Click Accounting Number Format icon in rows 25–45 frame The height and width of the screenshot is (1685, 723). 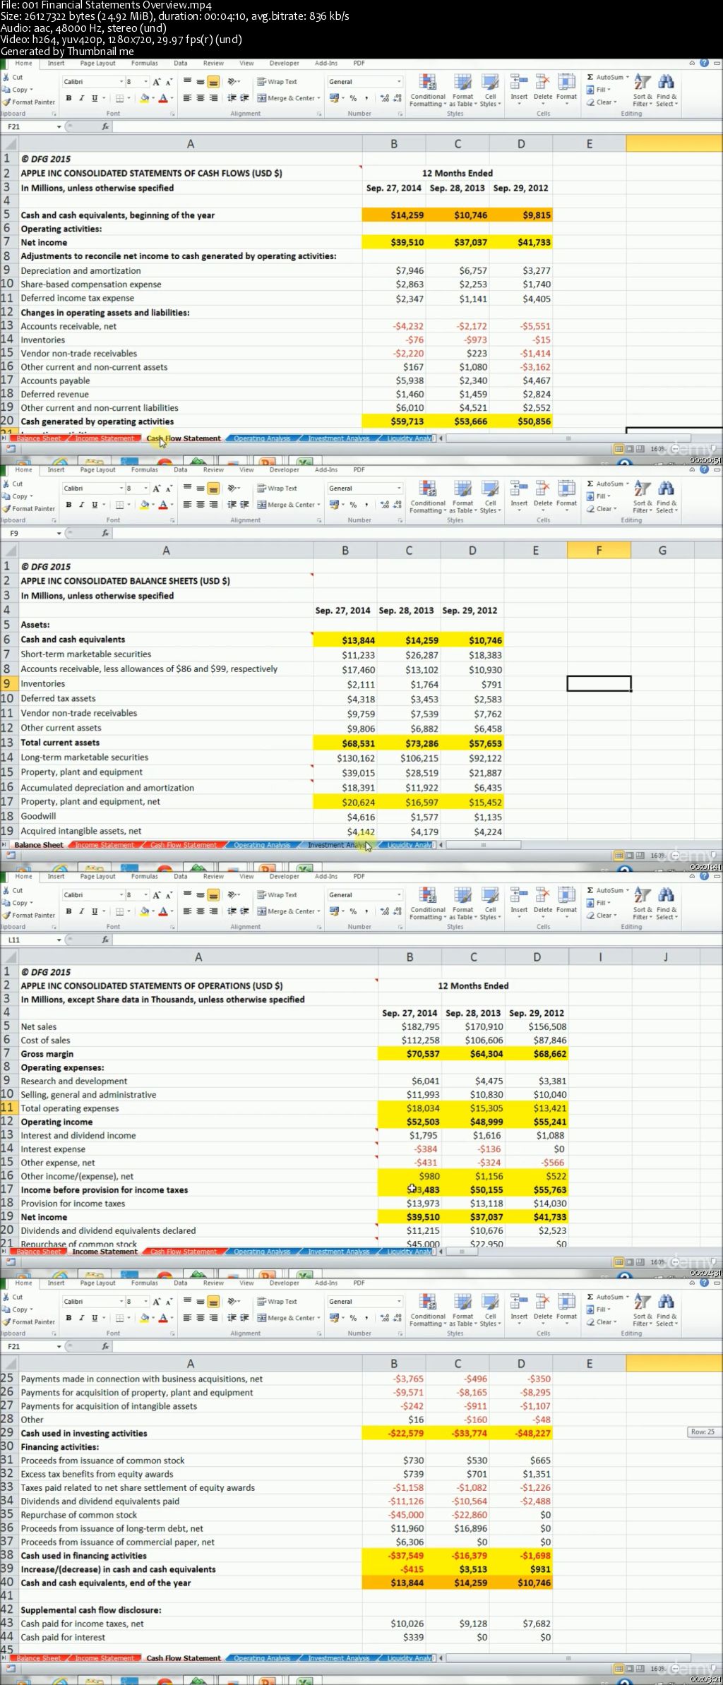[x=335, y=1318]
